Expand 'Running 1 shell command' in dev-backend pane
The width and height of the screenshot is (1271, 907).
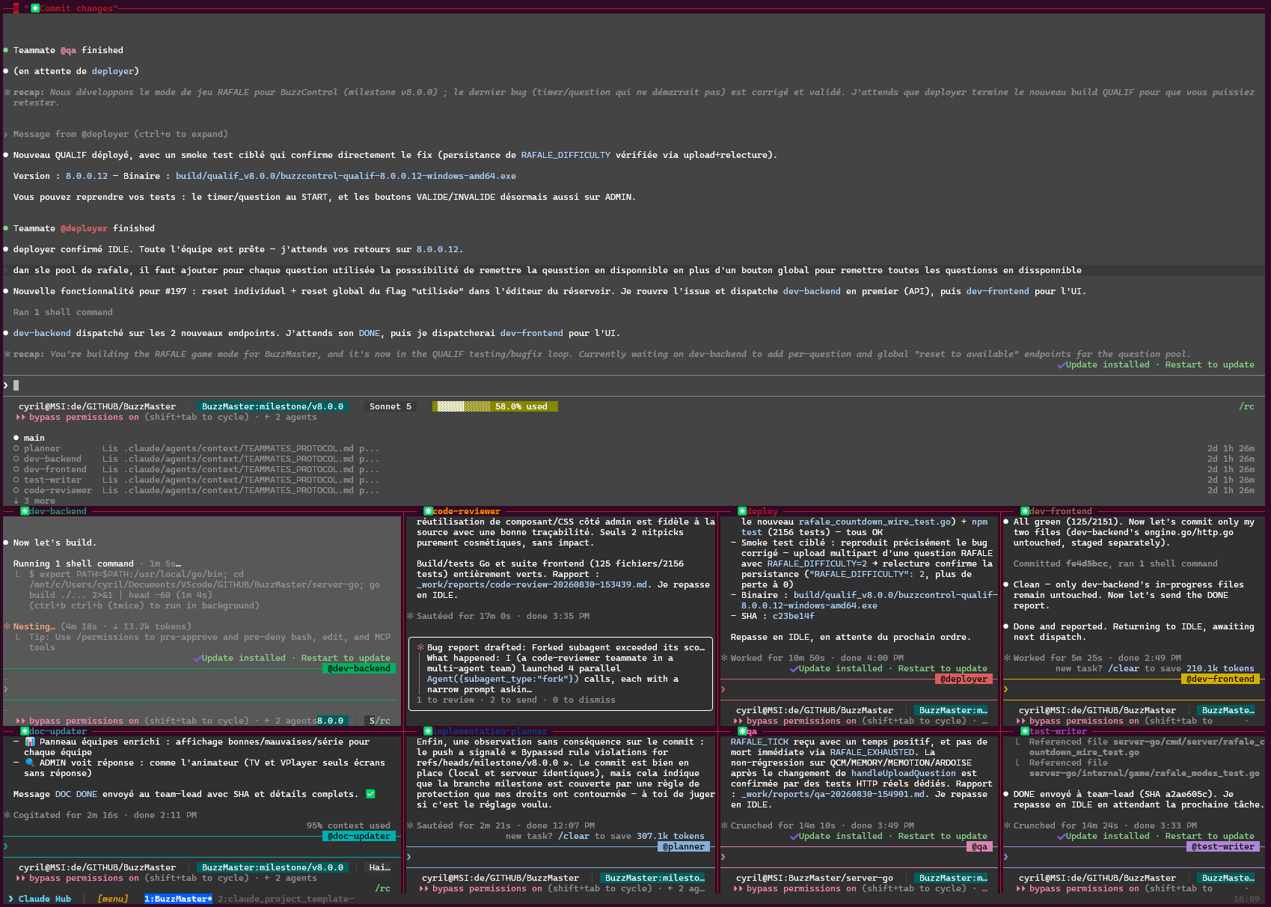tap(73, 564)
